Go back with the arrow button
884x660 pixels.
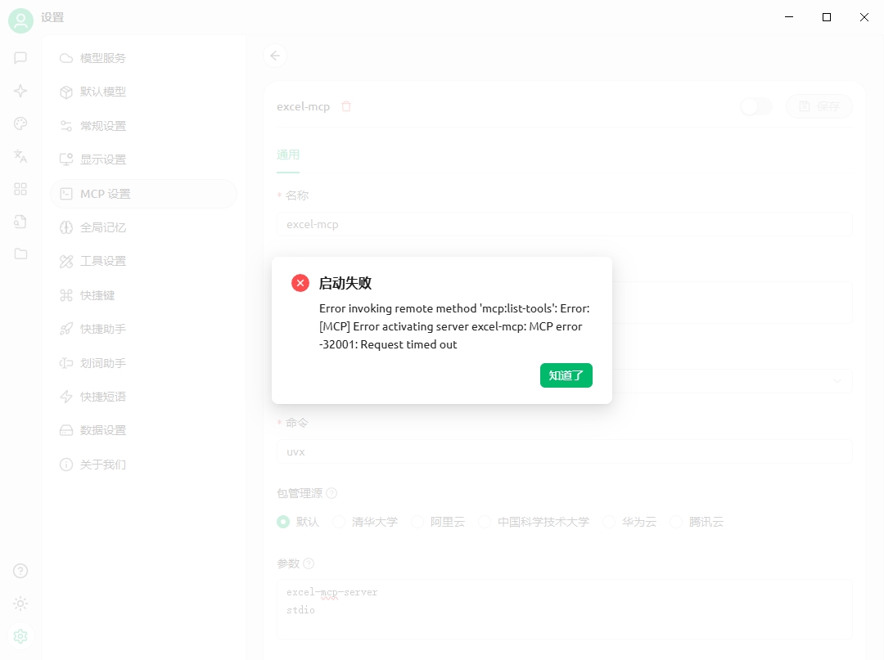pos(275,56)
